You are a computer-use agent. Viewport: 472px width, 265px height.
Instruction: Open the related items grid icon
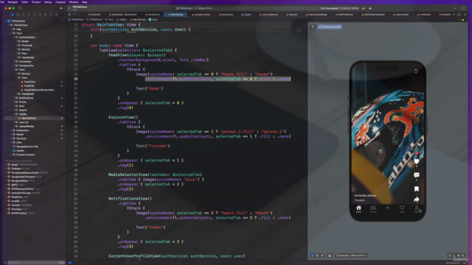tap(69, 15)
